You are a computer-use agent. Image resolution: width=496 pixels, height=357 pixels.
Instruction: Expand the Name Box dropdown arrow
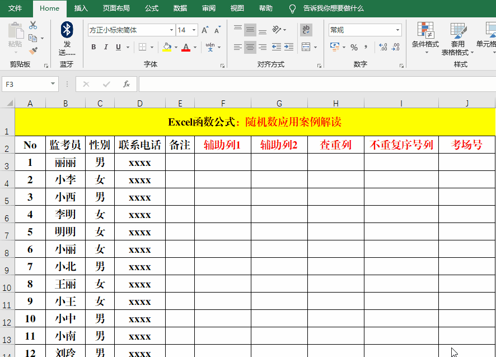coord(53,84)
